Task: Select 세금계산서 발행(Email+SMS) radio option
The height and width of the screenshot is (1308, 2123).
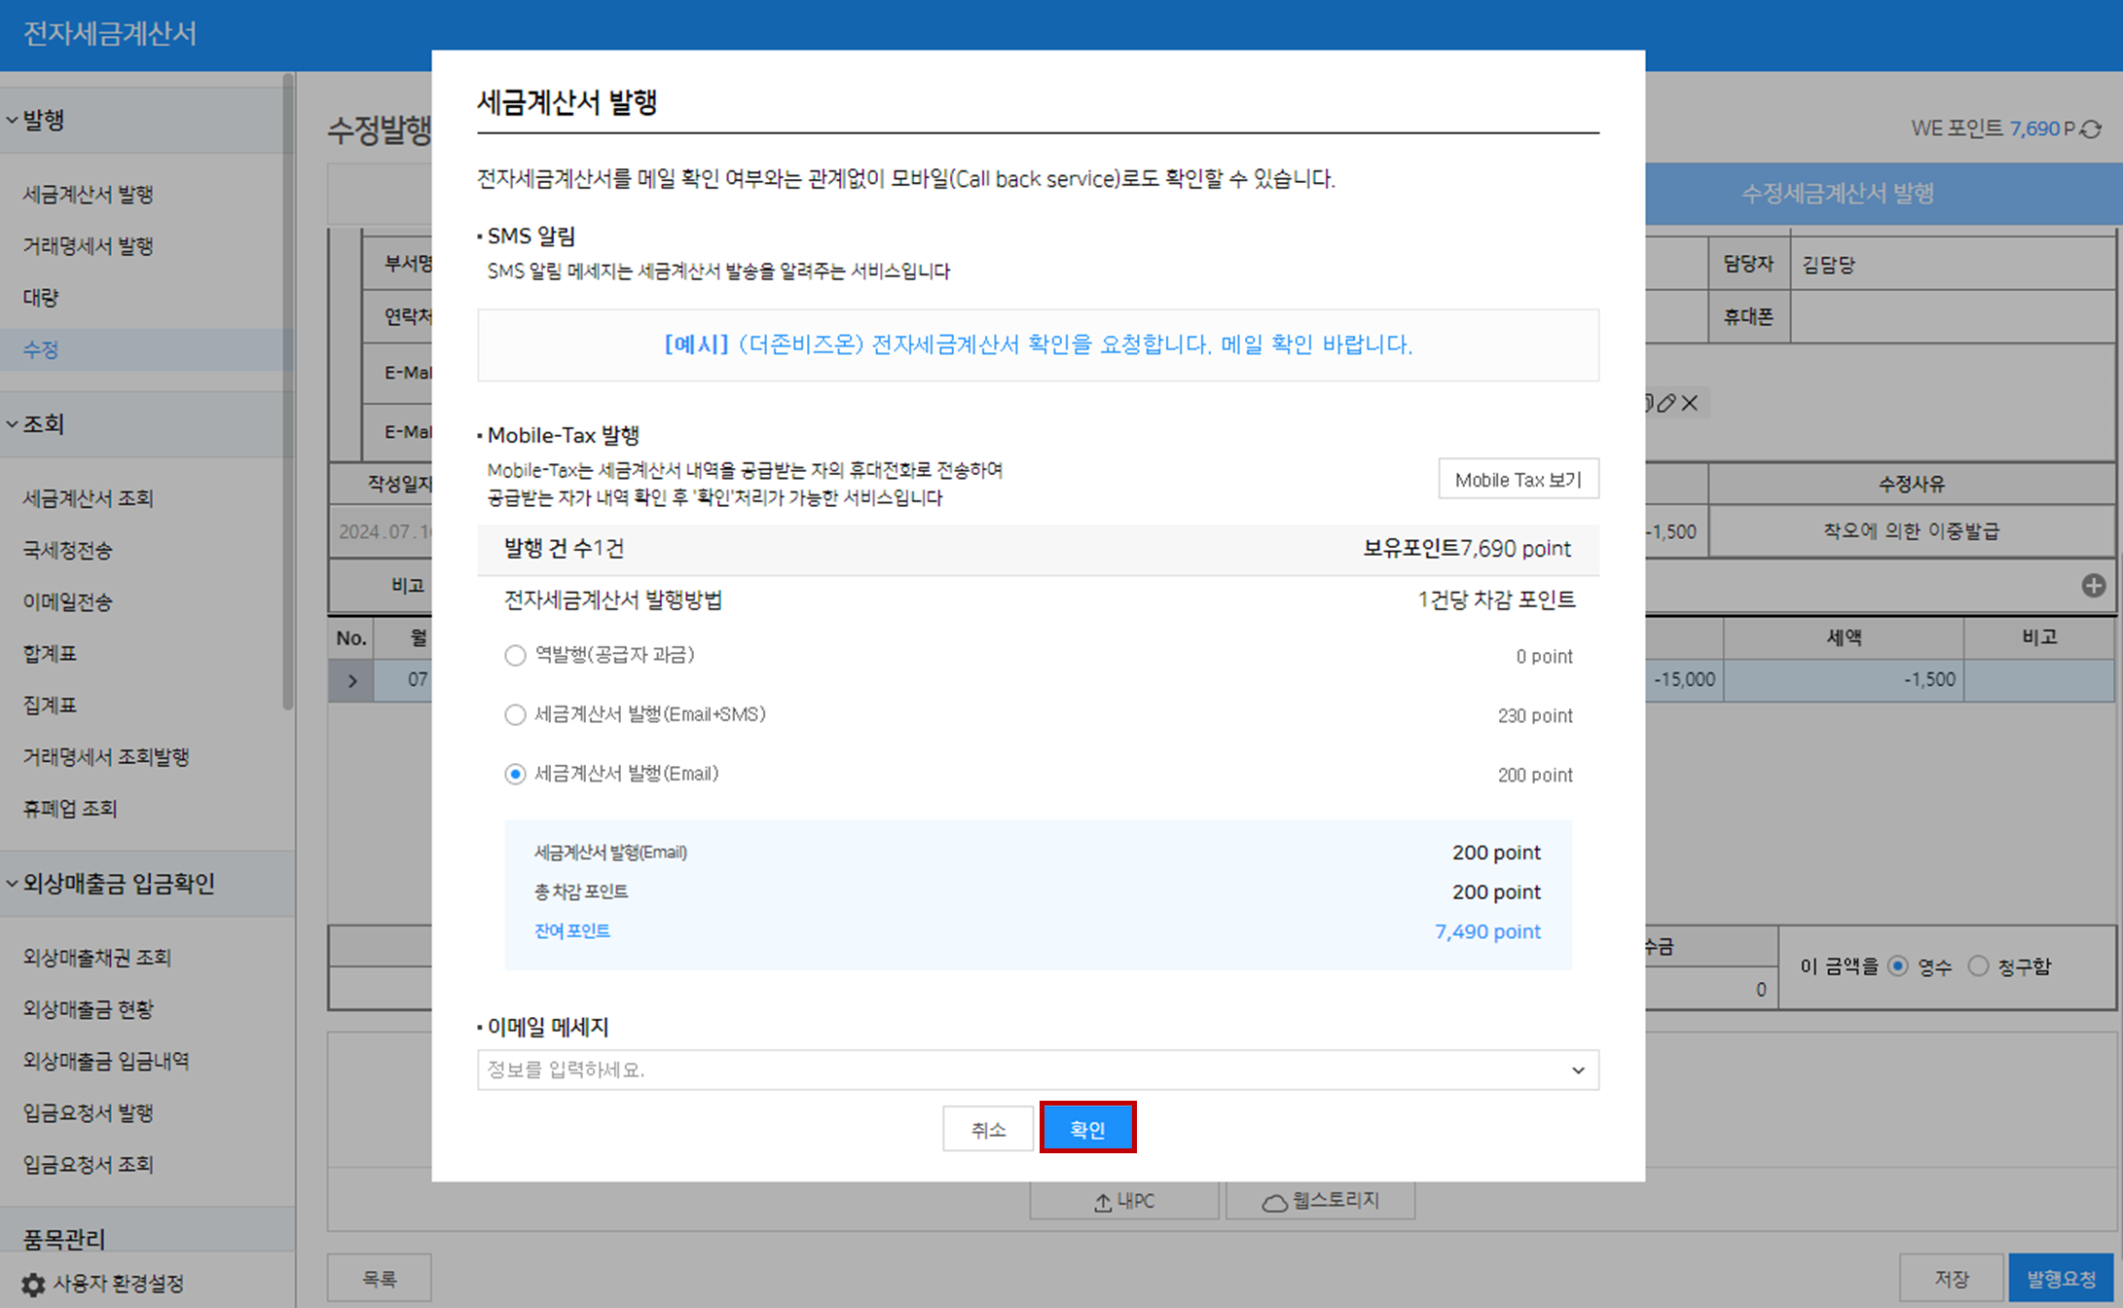Action: (x=515, y=715)
